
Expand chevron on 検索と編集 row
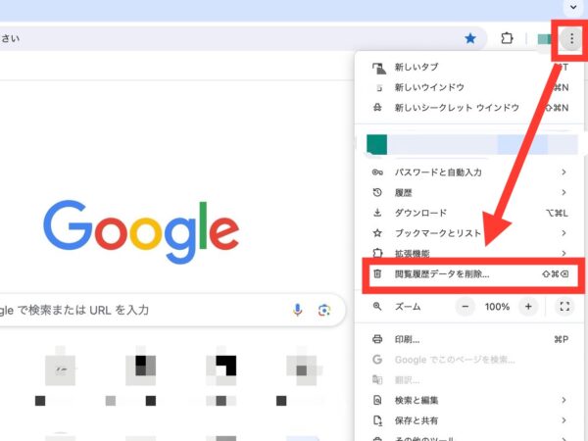coord(563,400)
